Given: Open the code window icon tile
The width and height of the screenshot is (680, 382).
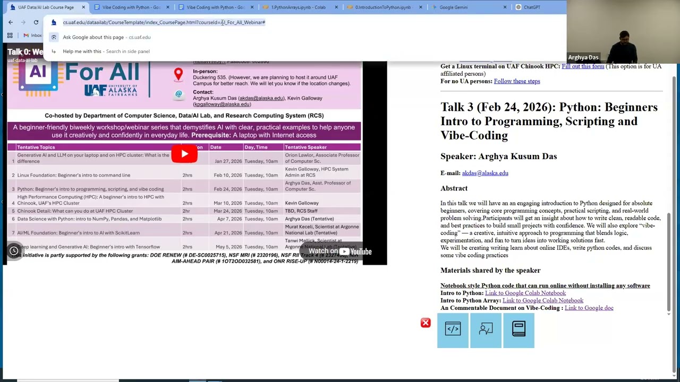Looking at the screenshot, I should coord(453,329).
